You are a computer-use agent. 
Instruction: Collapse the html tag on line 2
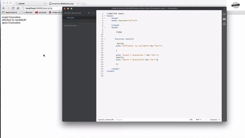coord(105,16)
